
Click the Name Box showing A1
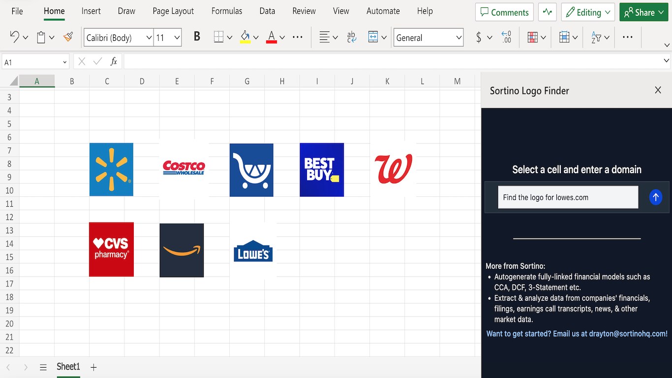[34, 62]
